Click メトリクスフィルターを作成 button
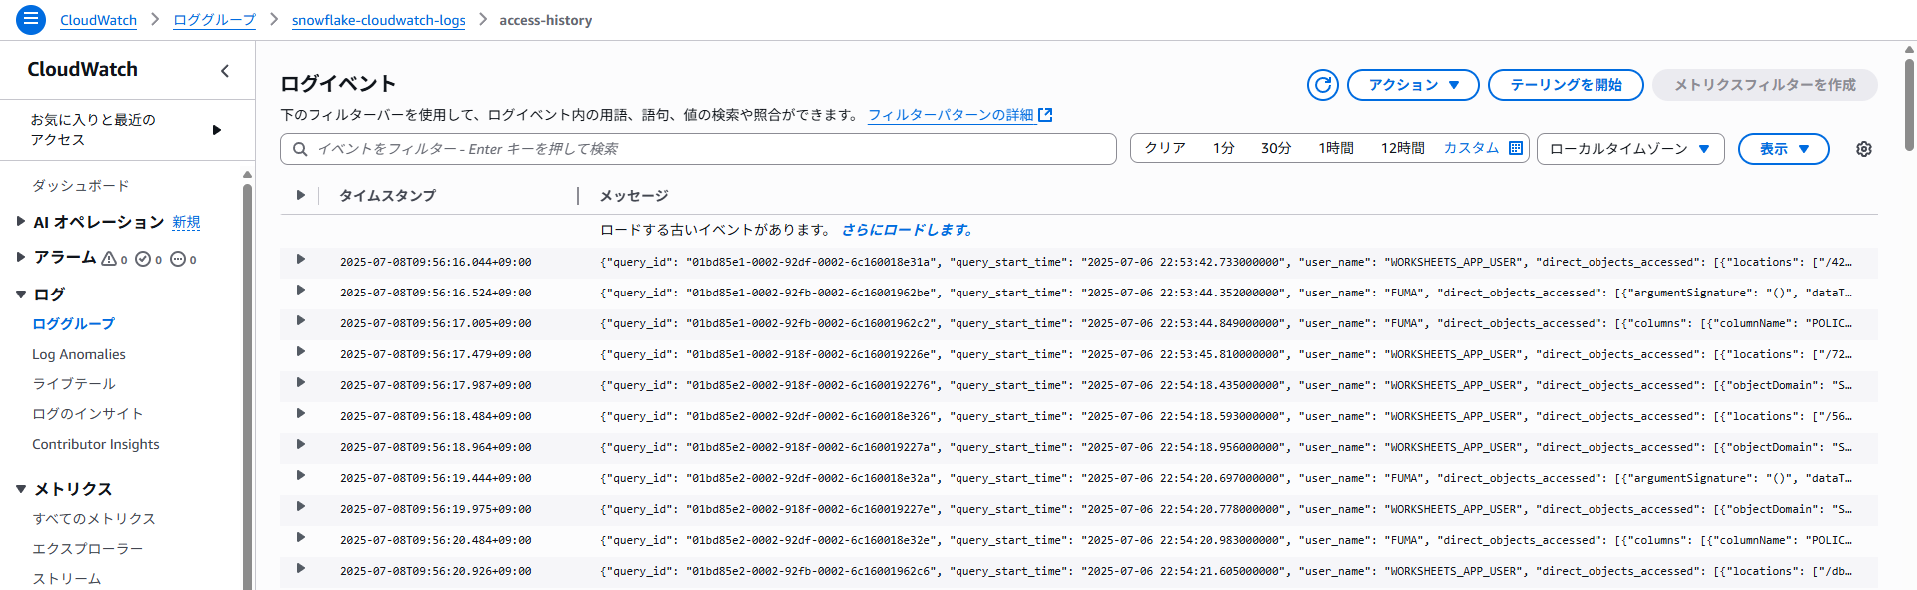The height and width of the screenshot is (590, 1917). point(1765,85)
